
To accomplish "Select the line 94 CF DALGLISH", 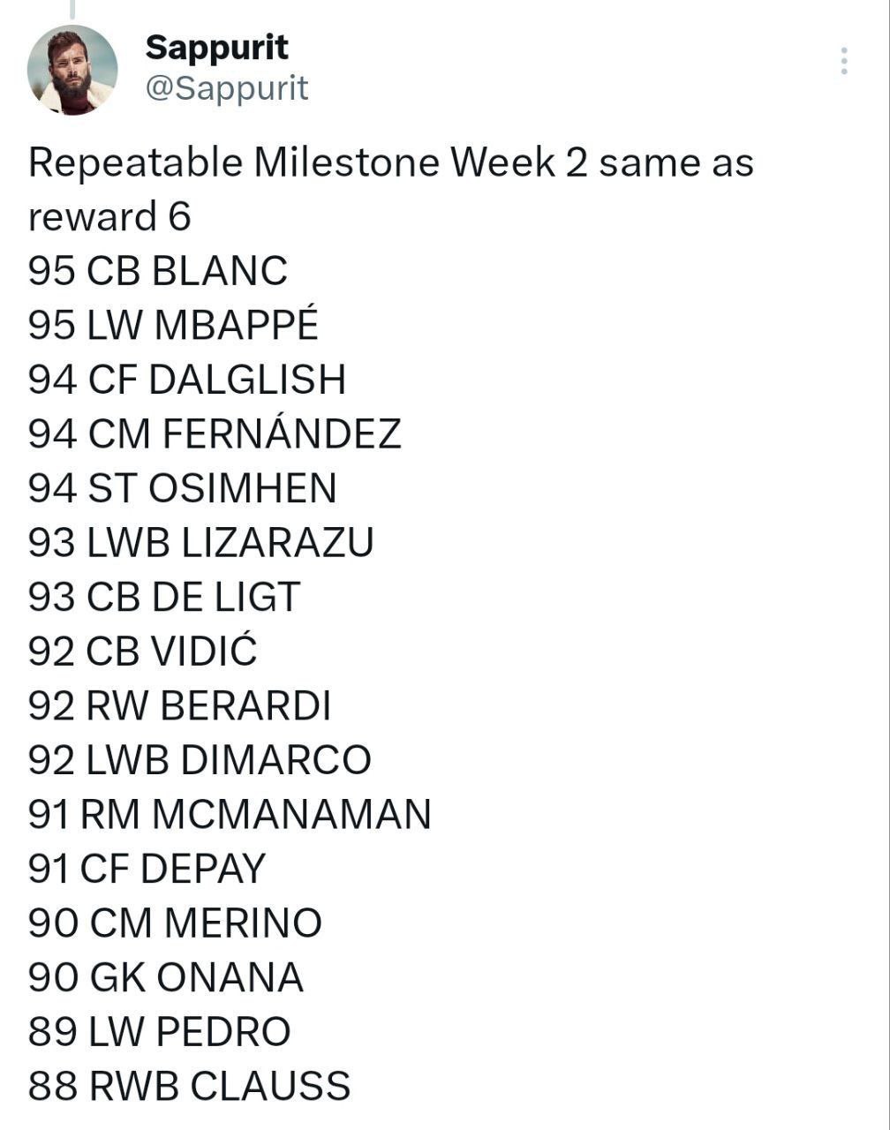I will pyautogui.click(x=186, y=380).
